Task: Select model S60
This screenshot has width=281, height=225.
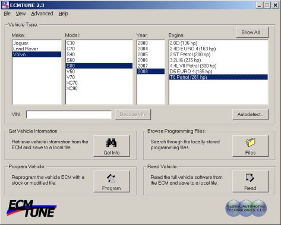Action: pyautogui.click(x=99, y=60)
